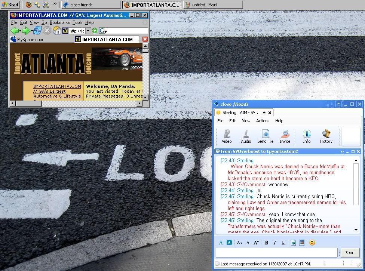Image resolution: width=365 pixels, height=271 pixels.
Task: Open the buddy Info icon
Action: coord(307,136)
